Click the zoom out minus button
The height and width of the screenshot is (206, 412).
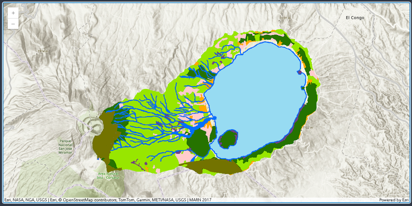click(13, 24)
